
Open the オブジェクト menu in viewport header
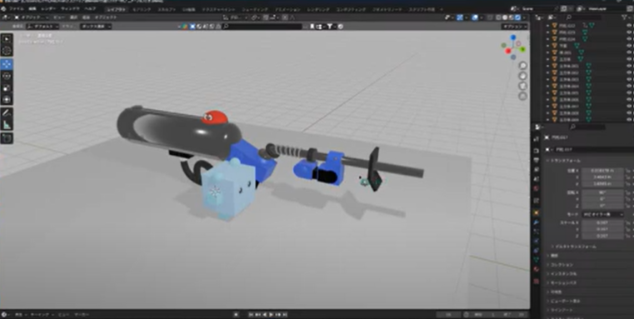pos(106,17)
